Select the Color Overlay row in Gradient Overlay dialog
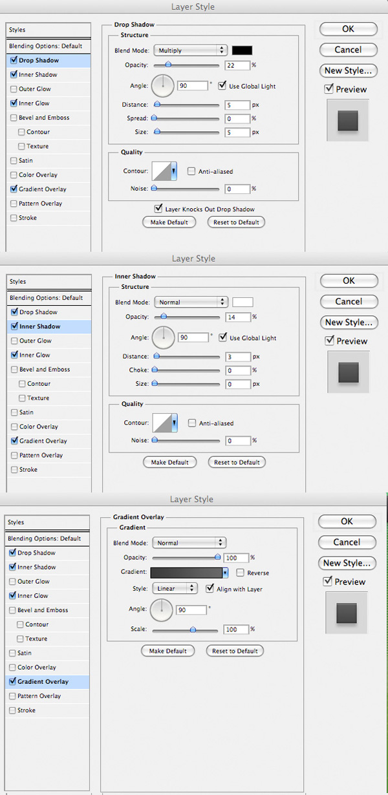The height and width of the screenshot is (795, 388). pos(48,668)
